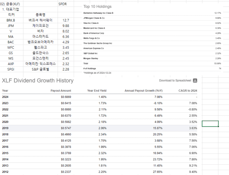229x175 pixels.
Task: Select the 모건스탠리 name cell
Action: tap(40, 58)
